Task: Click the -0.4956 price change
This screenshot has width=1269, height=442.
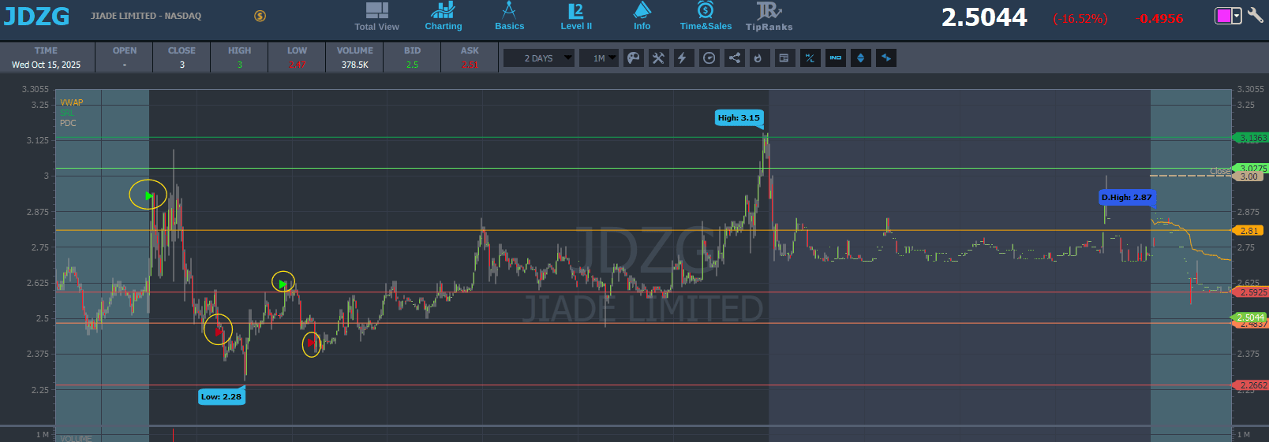Action: (x=1160, y=19)
